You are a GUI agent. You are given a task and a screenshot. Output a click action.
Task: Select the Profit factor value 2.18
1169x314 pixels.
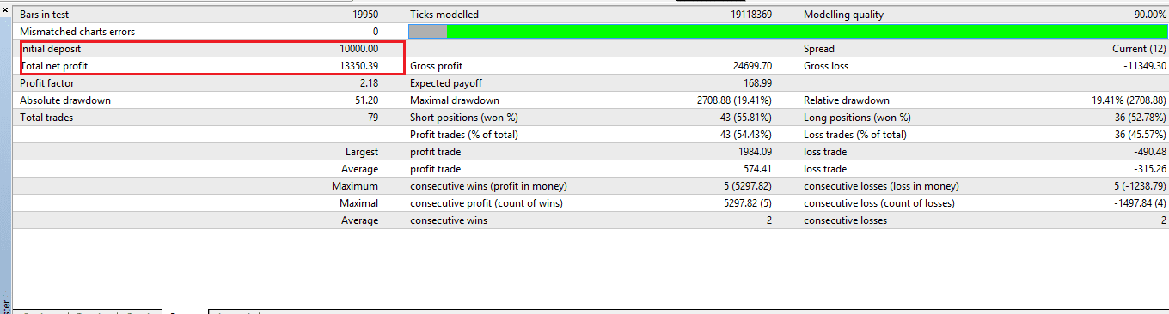[x=369, y=83]
